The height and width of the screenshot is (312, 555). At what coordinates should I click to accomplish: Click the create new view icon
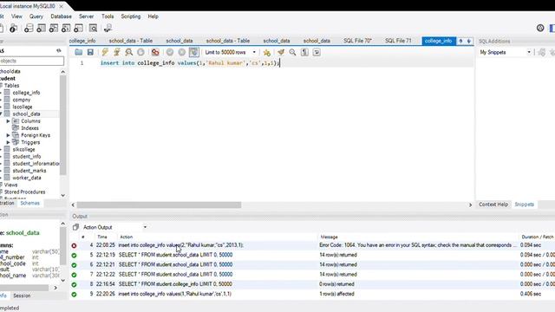(54, 29)
